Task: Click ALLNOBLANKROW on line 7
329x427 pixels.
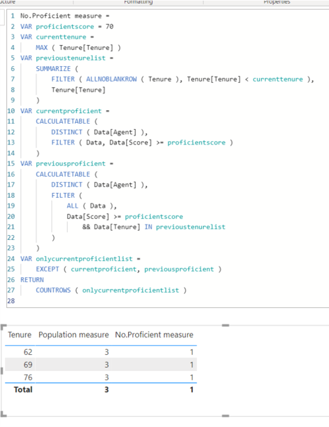Action: click(x=112, y=79)
